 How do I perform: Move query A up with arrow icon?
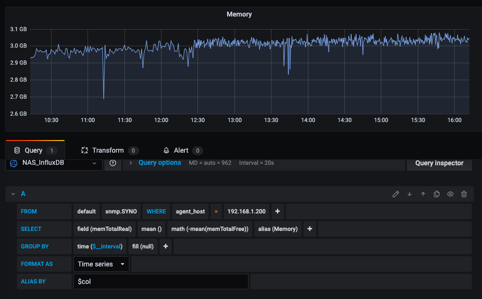[423, 194]
